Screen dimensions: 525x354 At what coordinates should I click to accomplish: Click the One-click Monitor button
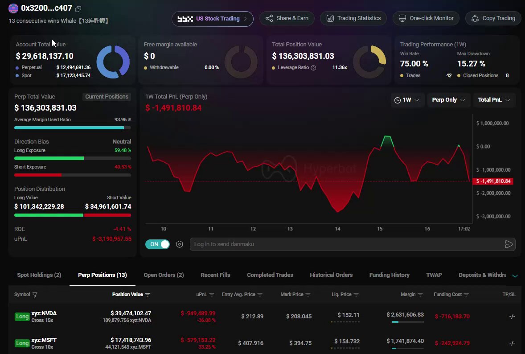click(x=426, y=18)
